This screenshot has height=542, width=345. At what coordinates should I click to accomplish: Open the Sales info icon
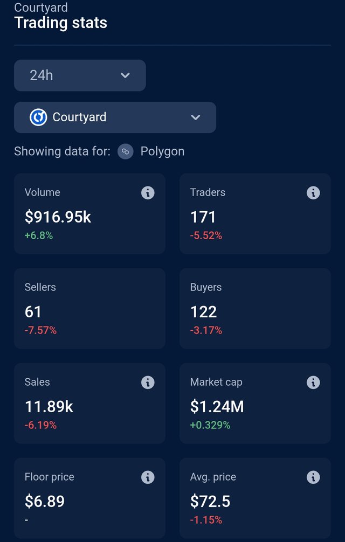pyautogui.click(x=148, y=383)
